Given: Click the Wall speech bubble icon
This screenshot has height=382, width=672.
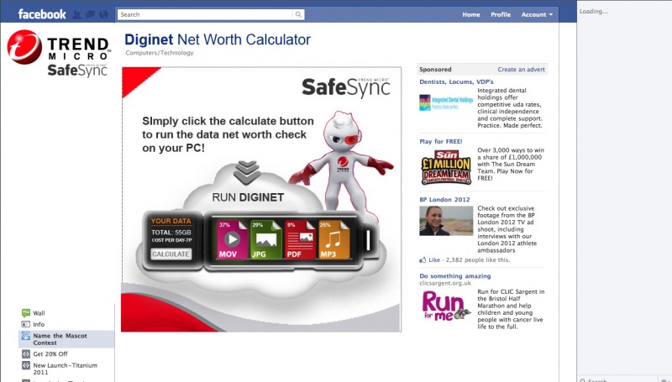Looking at the screenshot, I should [26, 312].
